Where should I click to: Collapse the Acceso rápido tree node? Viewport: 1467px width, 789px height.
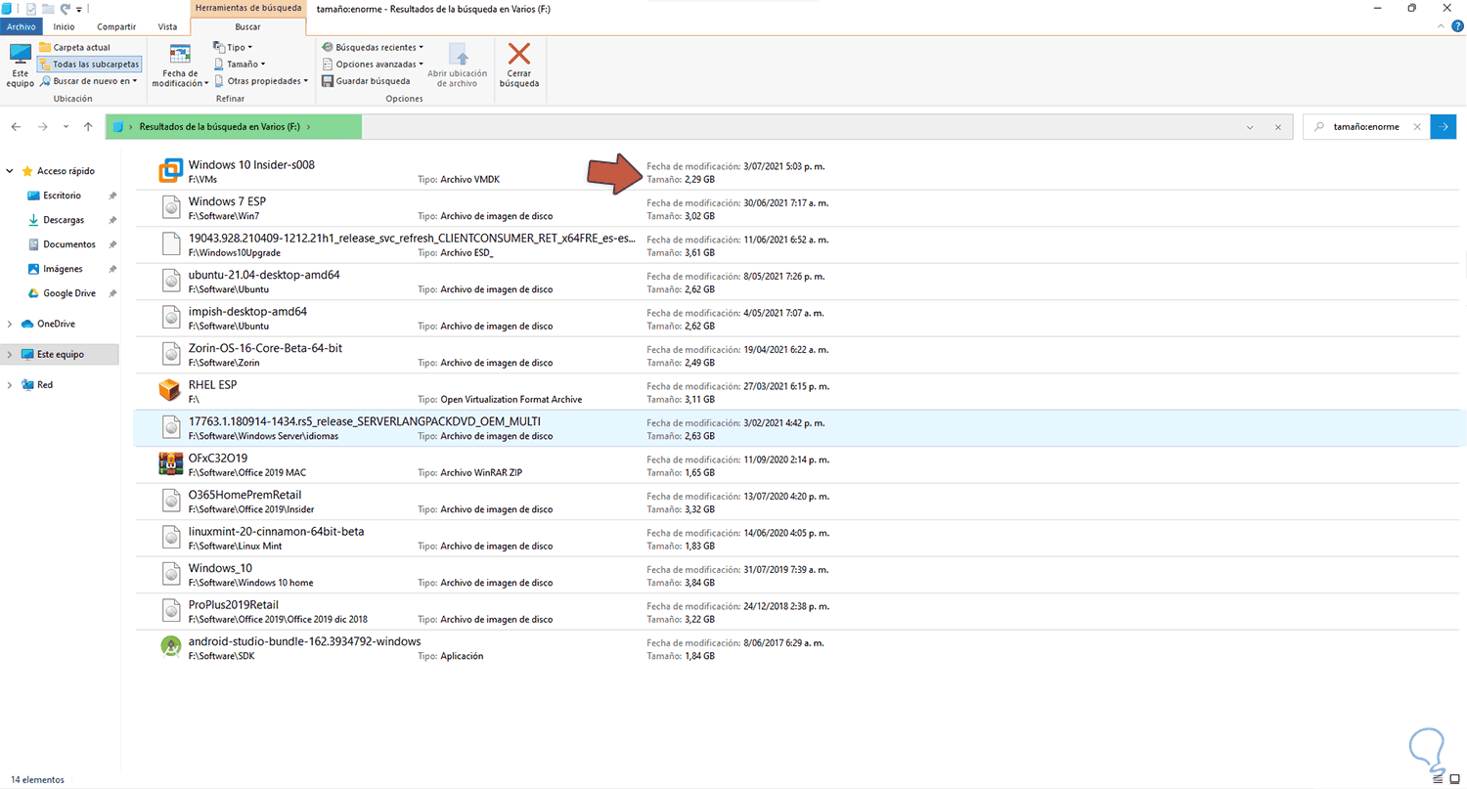click(10, 171)
